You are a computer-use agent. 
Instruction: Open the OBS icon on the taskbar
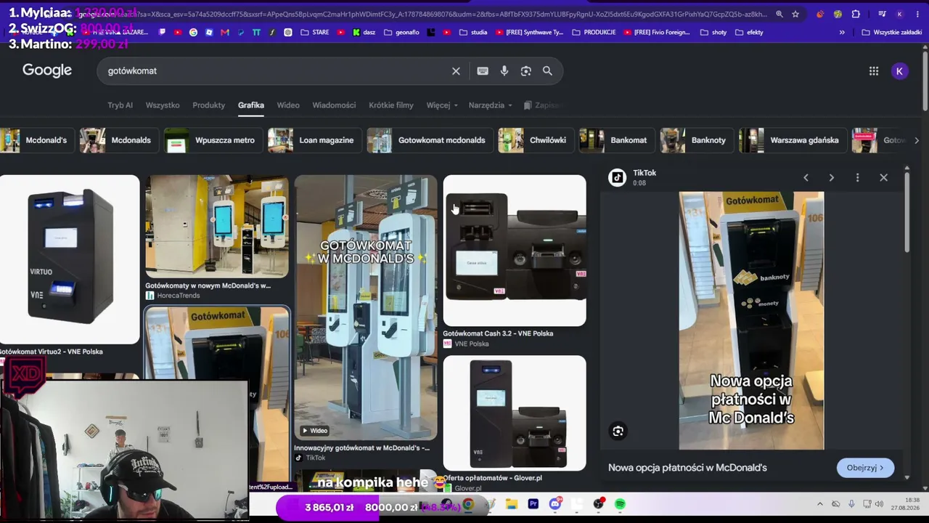pyautogui.click(x=599, y=504)
